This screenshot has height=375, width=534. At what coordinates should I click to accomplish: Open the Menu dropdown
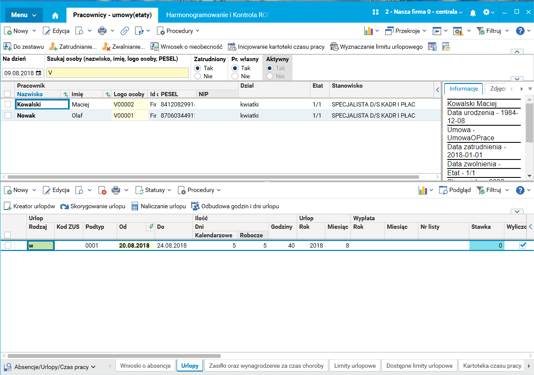click(24, 15)
